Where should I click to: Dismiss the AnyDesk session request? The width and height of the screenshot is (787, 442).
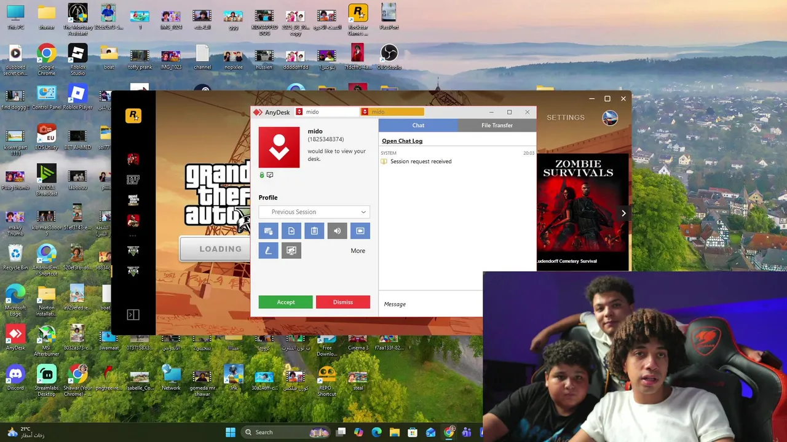[343, 302]
